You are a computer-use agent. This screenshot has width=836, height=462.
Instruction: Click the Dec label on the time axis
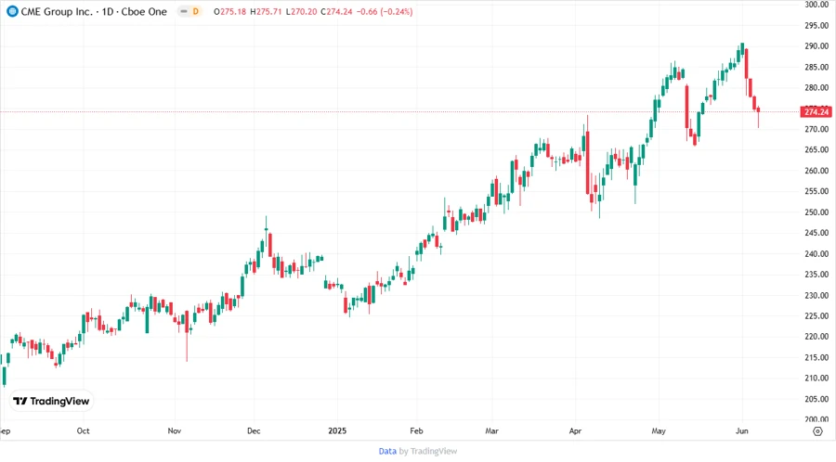click(x=254, y=430)
